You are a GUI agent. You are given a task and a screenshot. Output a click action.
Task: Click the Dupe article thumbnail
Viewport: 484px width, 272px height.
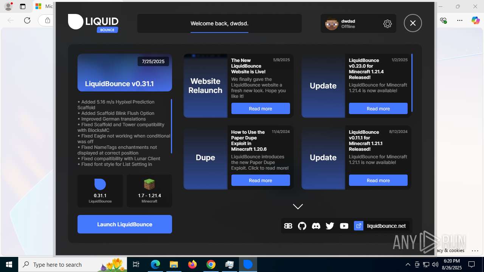205,158
